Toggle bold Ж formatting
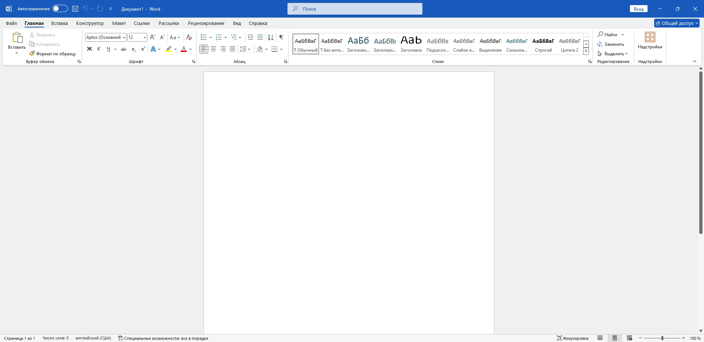 [89, 49]
